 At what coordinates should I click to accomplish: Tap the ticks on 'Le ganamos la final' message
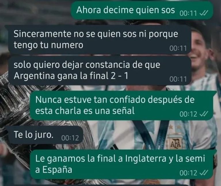[x=204, y=173]
